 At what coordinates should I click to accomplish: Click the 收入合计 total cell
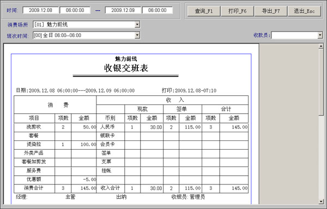pyautogui.click(x=110, y=188)
